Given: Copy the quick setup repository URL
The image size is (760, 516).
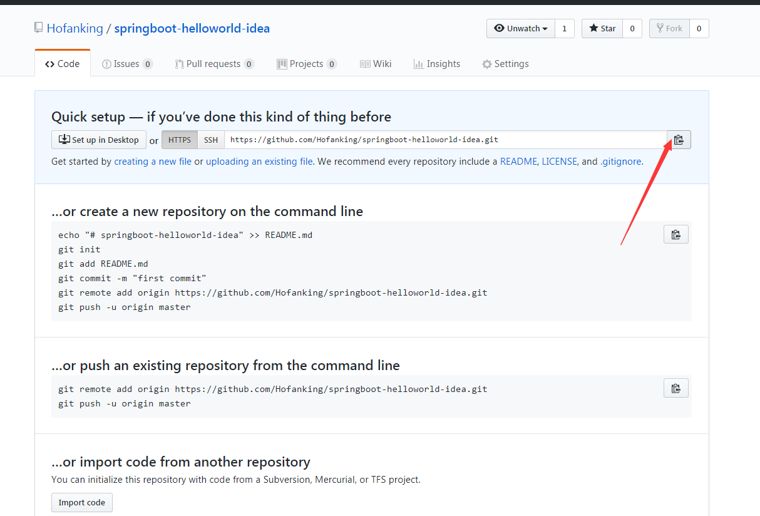Looking at the screenshot, I should 679,140.
